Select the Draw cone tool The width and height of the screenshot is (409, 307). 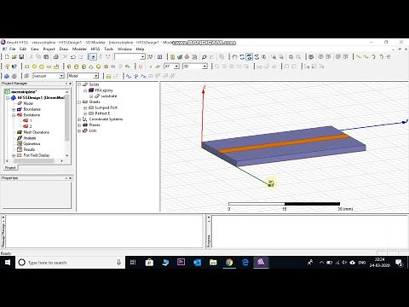[91, 67]
